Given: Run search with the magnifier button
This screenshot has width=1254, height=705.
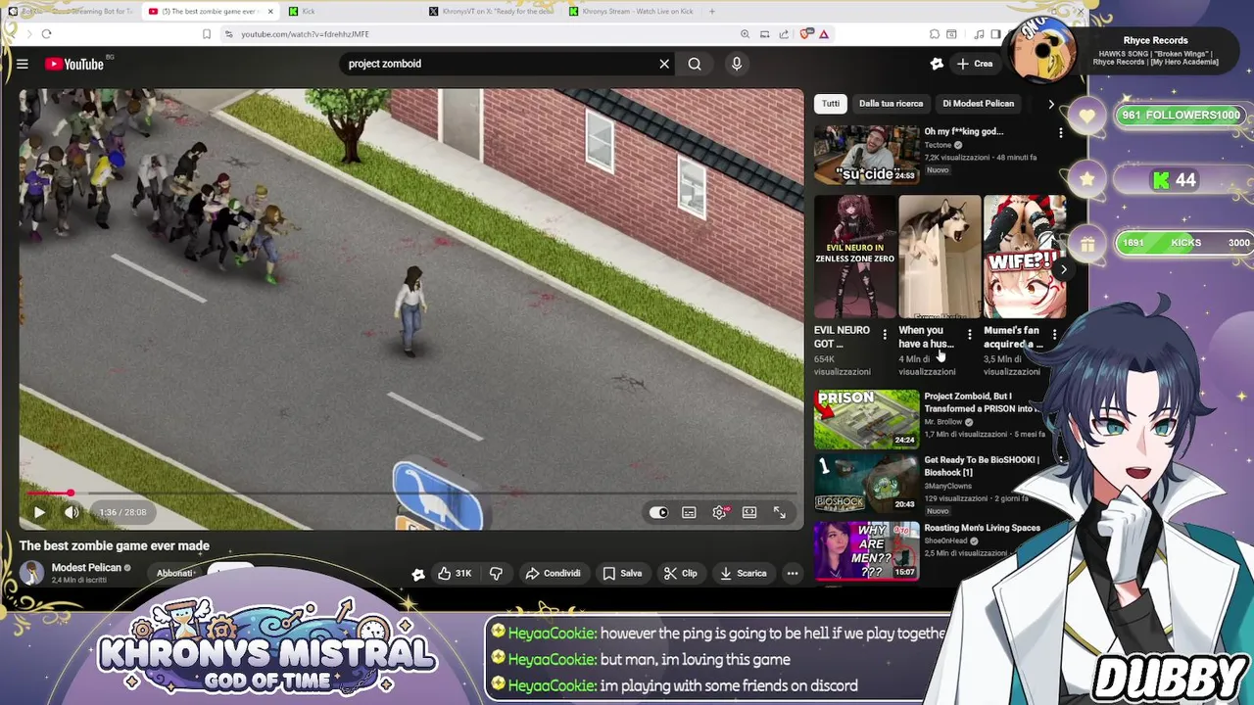Looking at the screenshot, I should [x=694, y=64].
